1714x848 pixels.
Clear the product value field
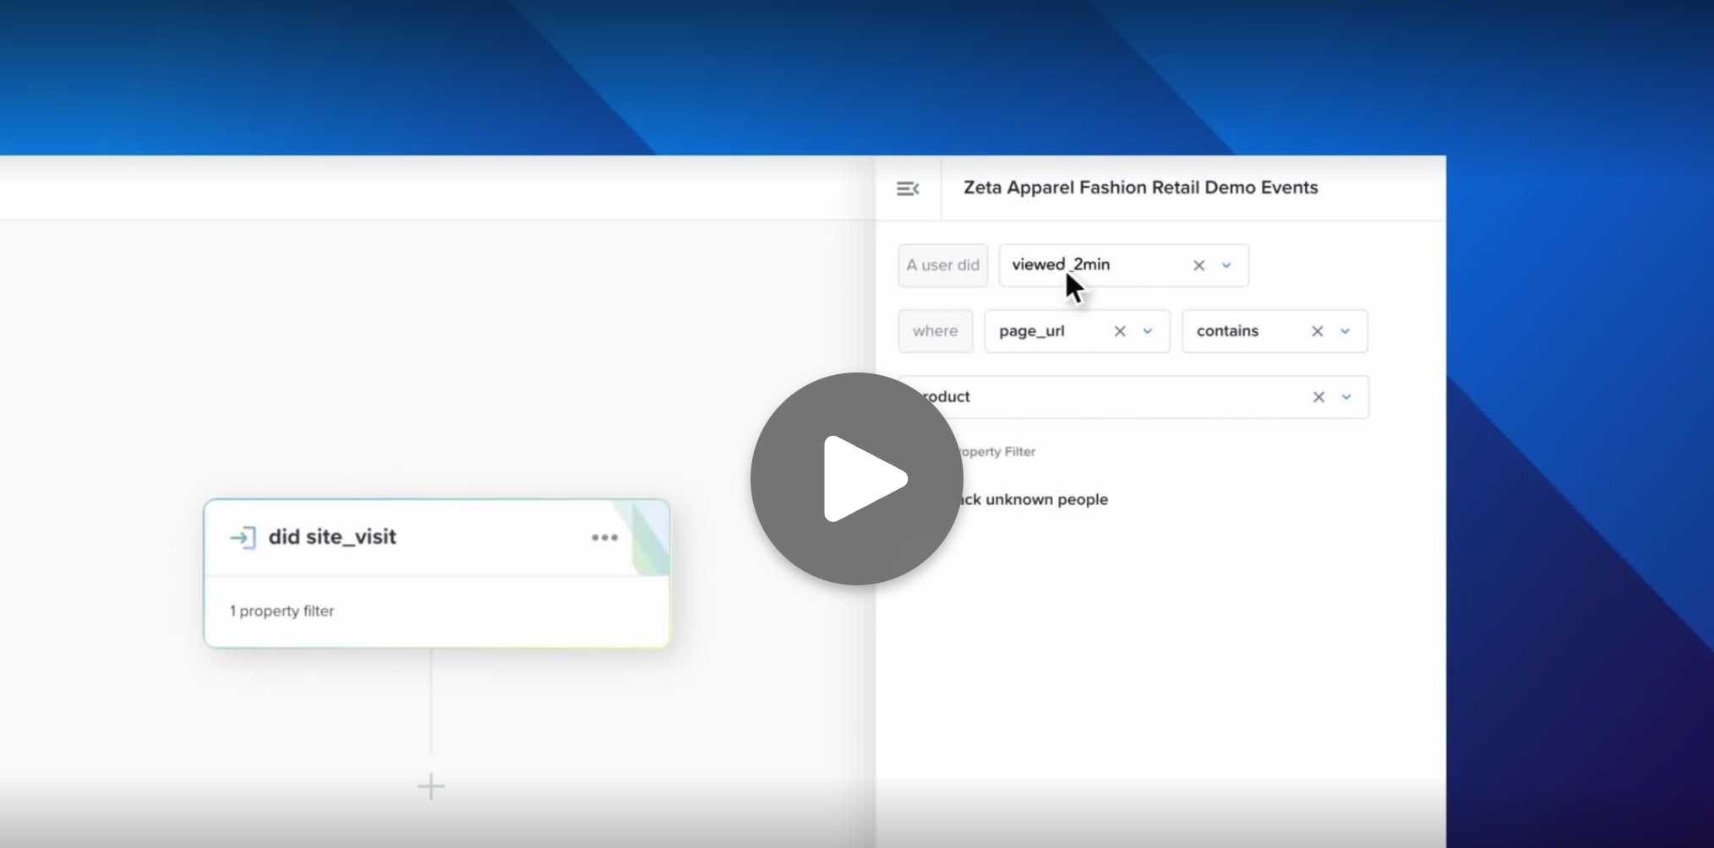1318,397
